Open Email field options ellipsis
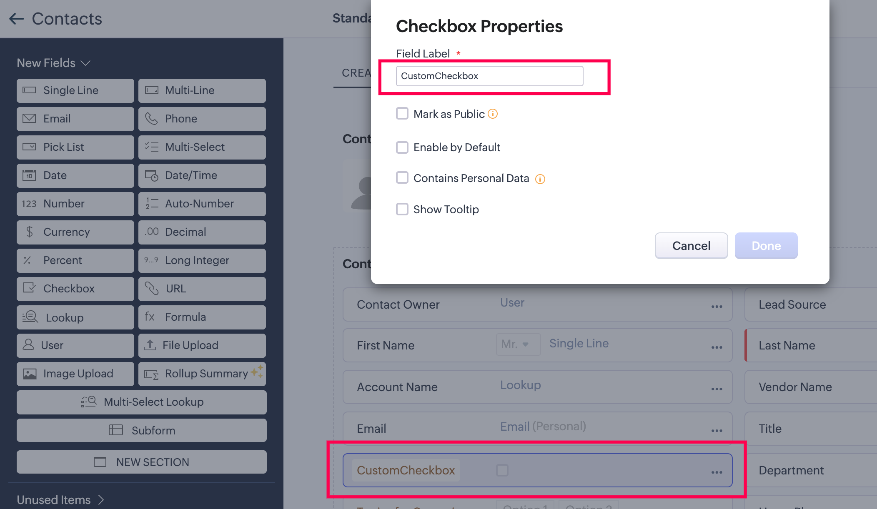877x509 pixels. click(x=717, y=431)
